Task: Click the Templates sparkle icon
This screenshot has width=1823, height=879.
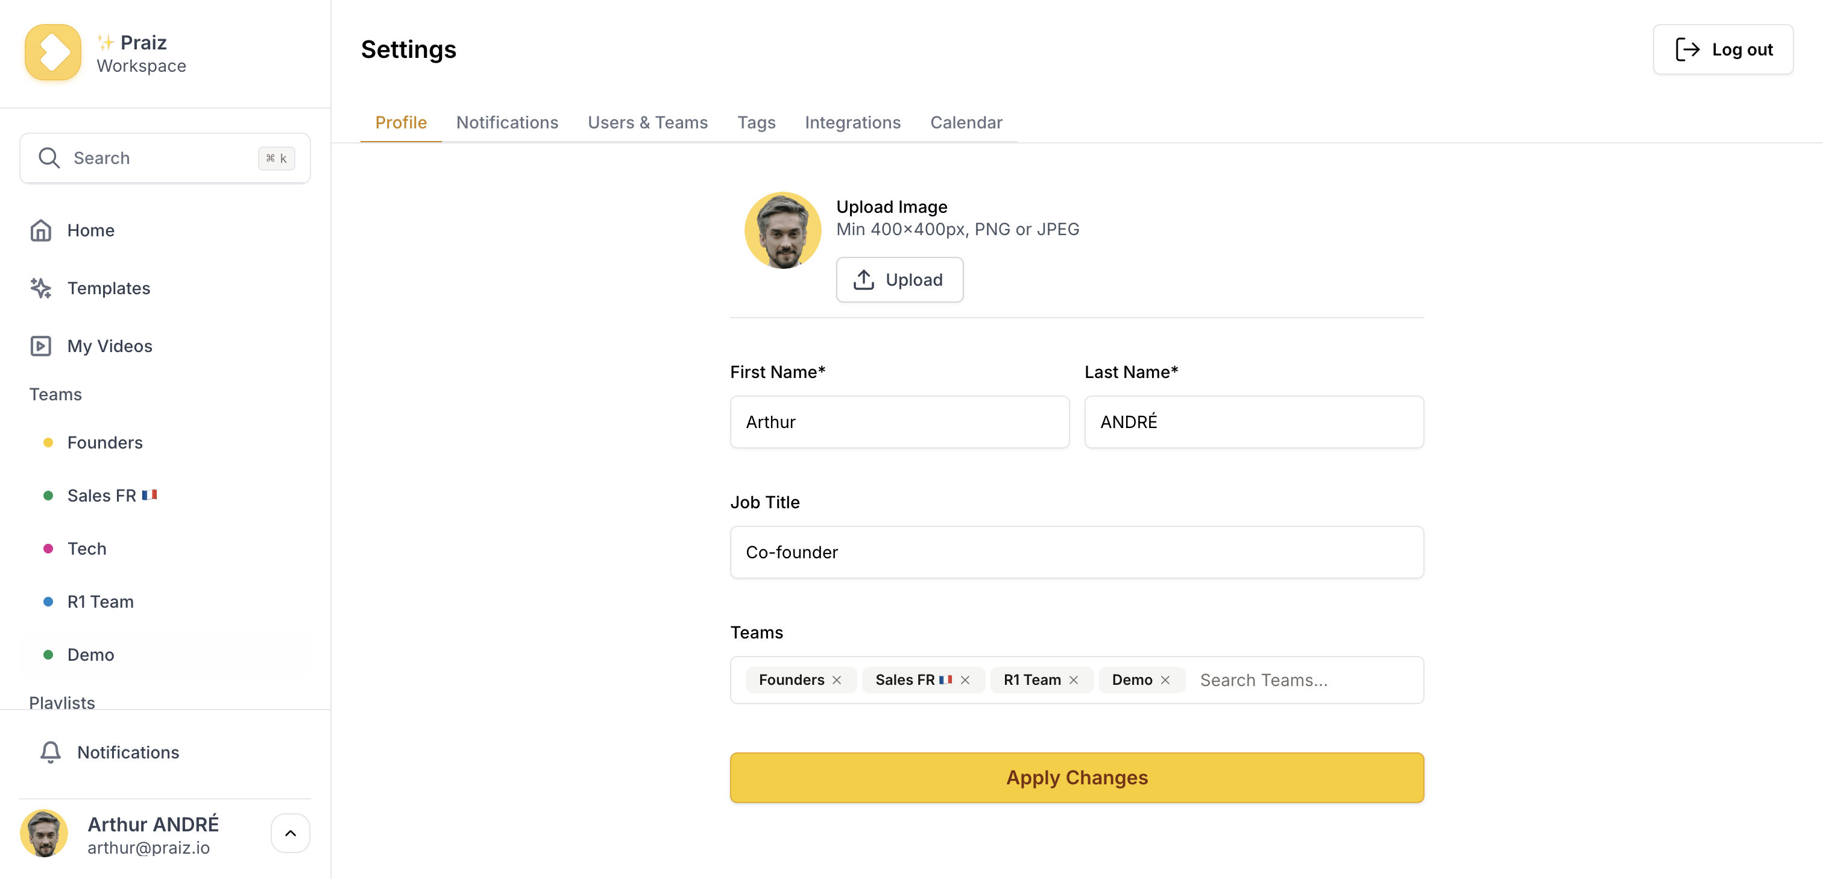Action: 40,288
